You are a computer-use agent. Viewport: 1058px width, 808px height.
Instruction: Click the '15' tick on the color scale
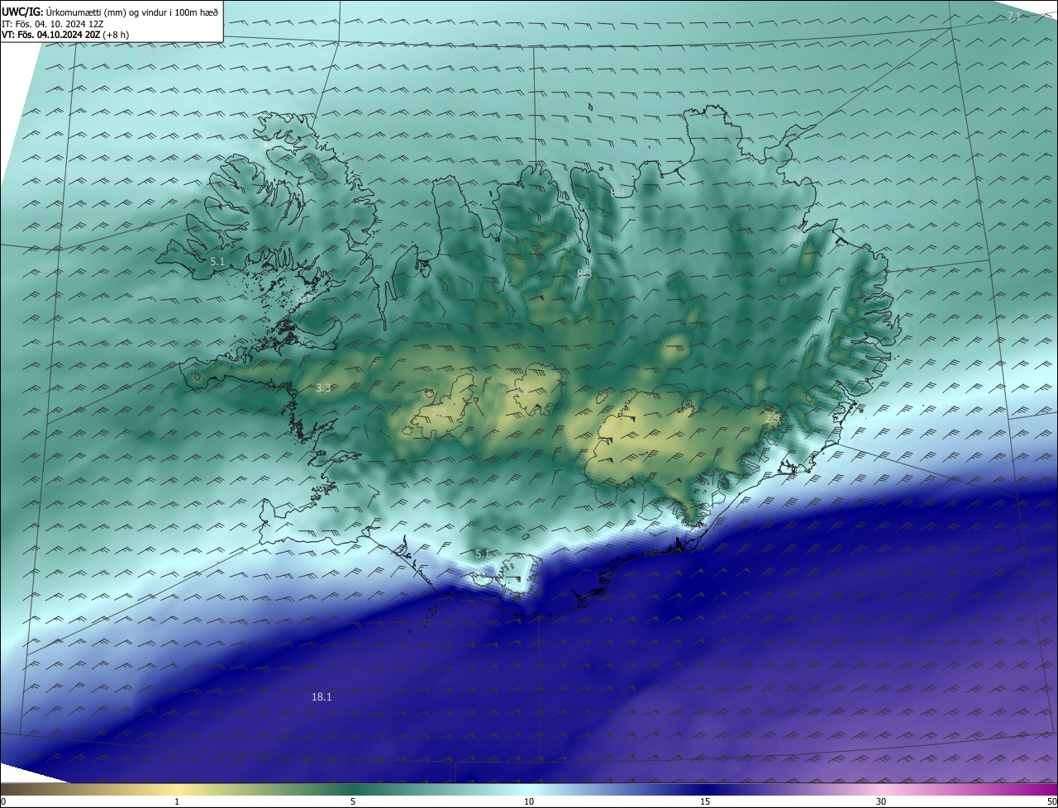pos(705,802)
